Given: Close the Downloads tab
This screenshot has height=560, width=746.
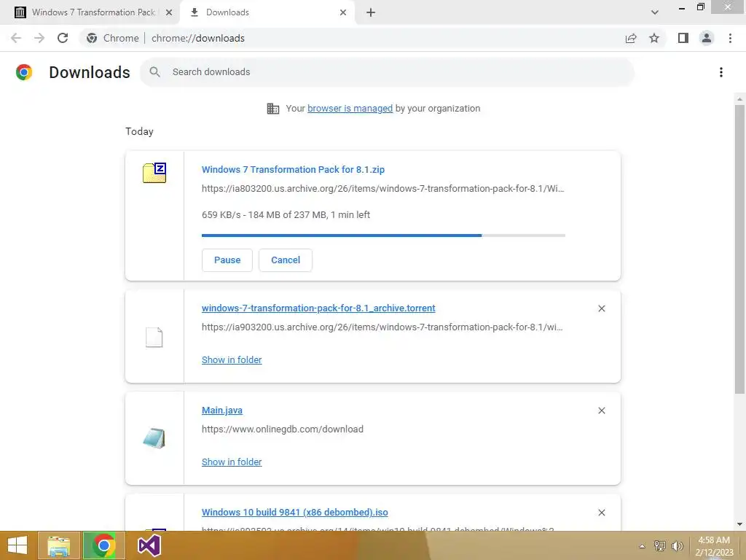Looking at the screenshot, I should tap(343, 12).
